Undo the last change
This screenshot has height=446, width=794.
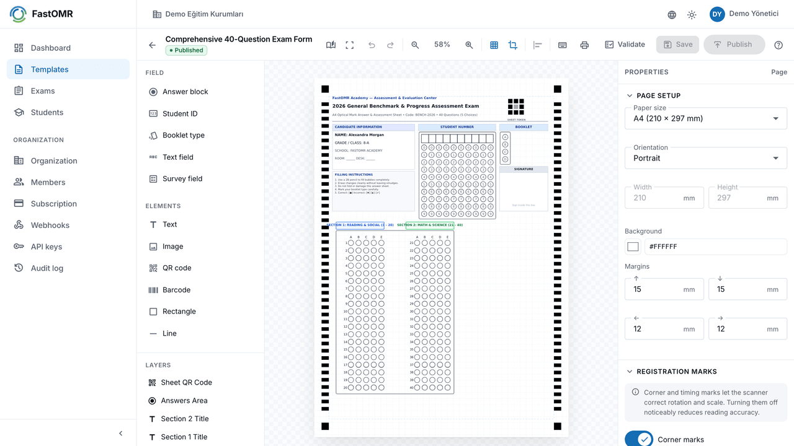point(372,45)
